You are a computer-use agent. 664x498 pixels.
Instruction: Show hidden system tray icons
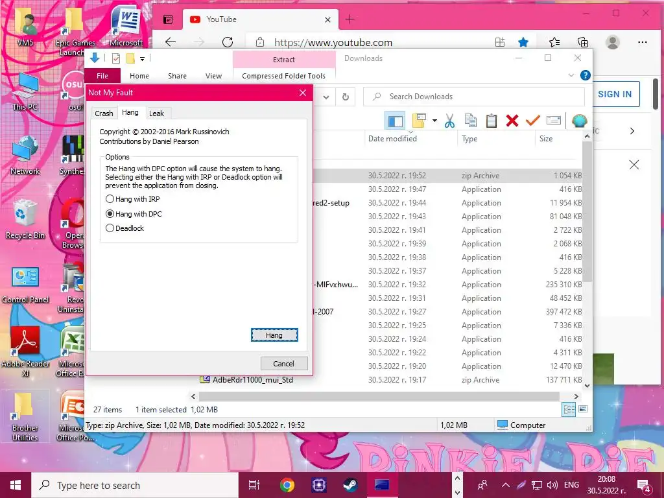(x=506, y=485)
